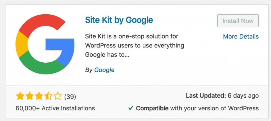Image resolution: width=271 pixels, height=121 pixels.
Task: Click the Compatible with your version label
Action: (x=197, y=108)
